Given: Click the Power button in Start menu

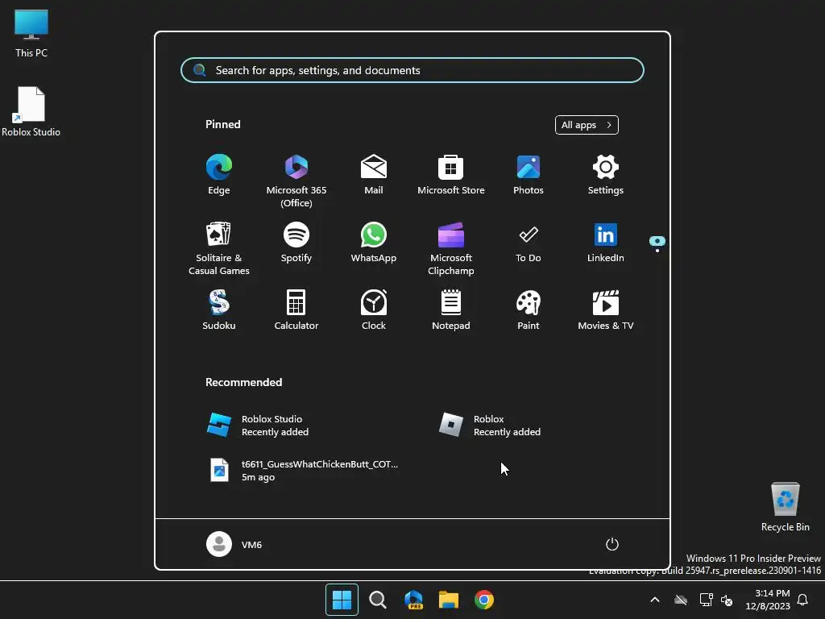Looking at the screenshot, I should 612,544.
